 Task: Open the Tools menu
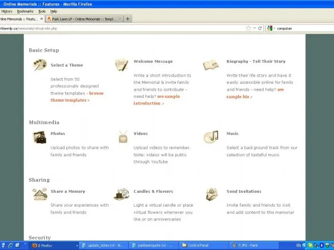tap(42, 11)
